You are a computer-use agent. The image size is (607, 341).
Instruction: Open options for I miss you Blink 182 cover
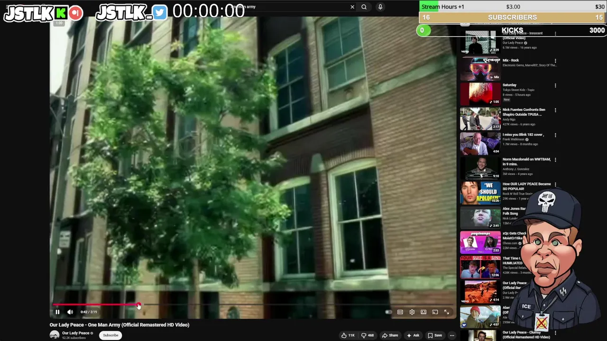tap(555, 135)
